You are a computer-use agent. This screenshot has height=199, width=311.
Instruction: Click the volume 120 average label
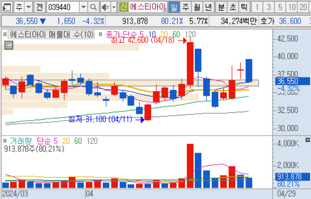point(92,141)
